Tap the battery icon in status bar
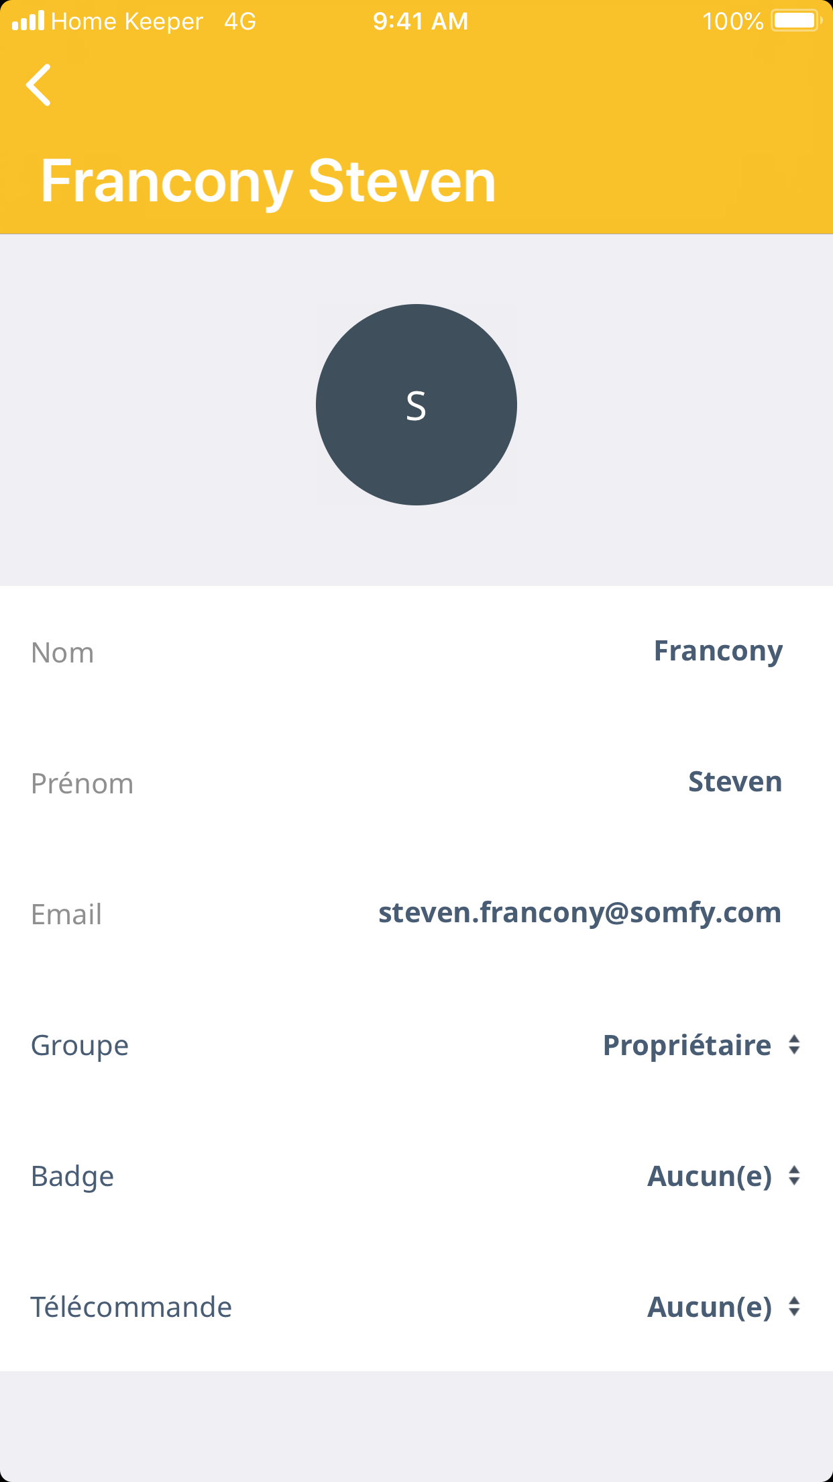The width and height of the screenshot is (833, 1482). [795, 21]
